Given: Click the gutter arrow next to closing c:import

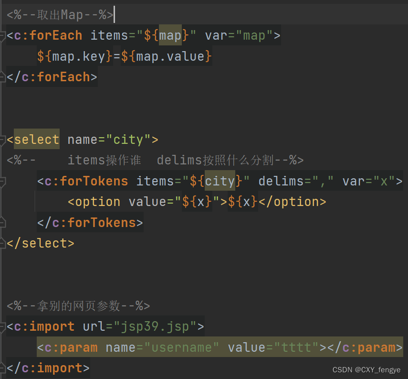Looking at the screenshot, I should (2, 368).
